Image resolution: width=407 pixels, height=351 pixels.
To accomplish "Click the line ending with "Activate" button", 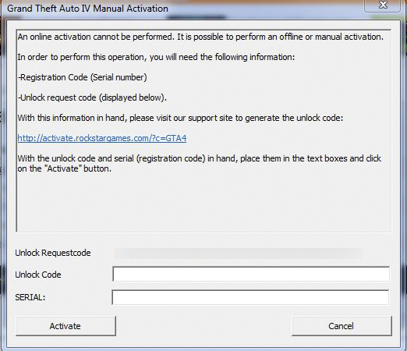I will coord(65,168).
